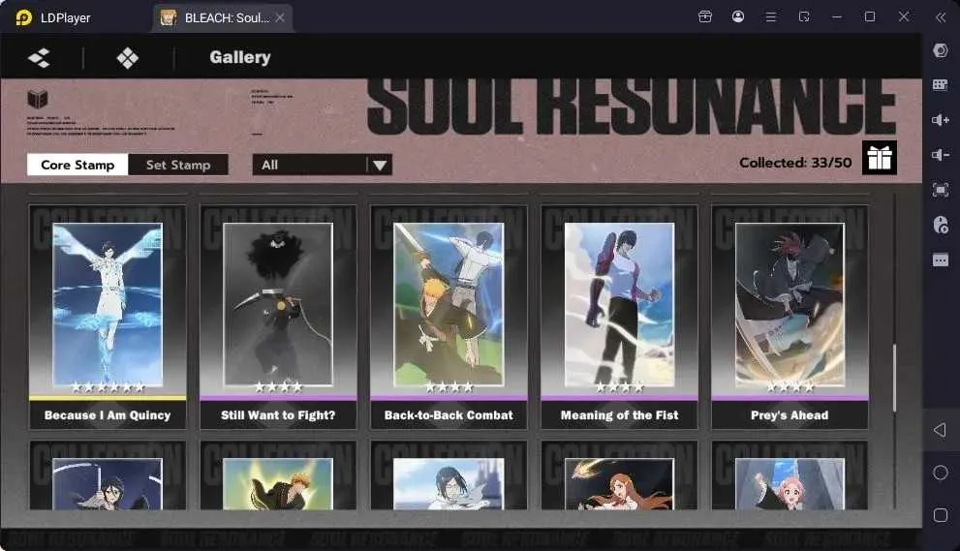Open the more tools ellipsis icon
The width and height of the screenshot is (960, 551).
coord(941,260)
